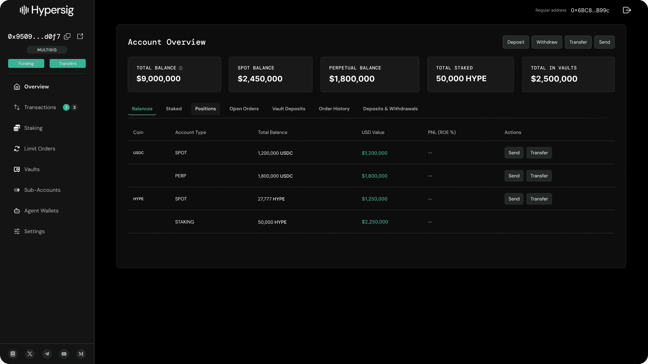648x364 pixels.
Task: Open the Telegram social icon
Action: 47,354
